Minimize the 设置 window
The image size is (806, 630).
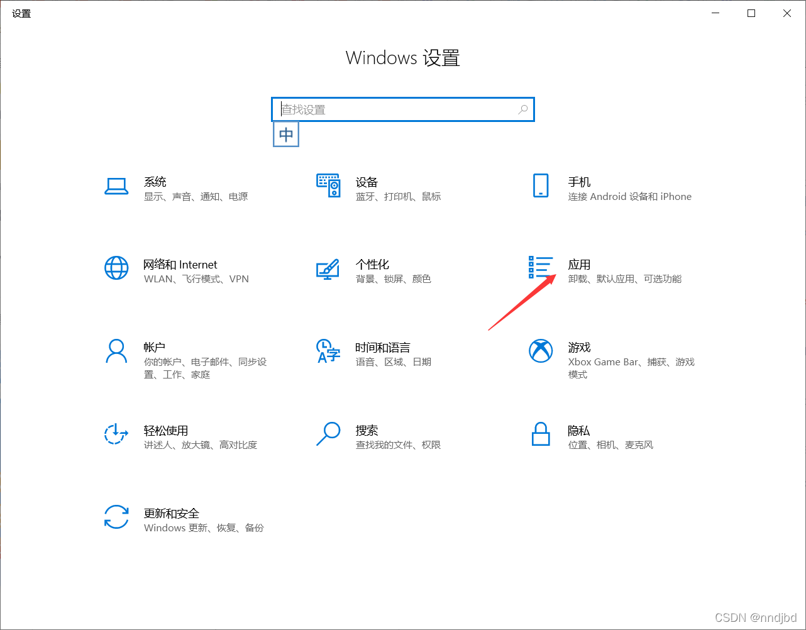(715, 13)
